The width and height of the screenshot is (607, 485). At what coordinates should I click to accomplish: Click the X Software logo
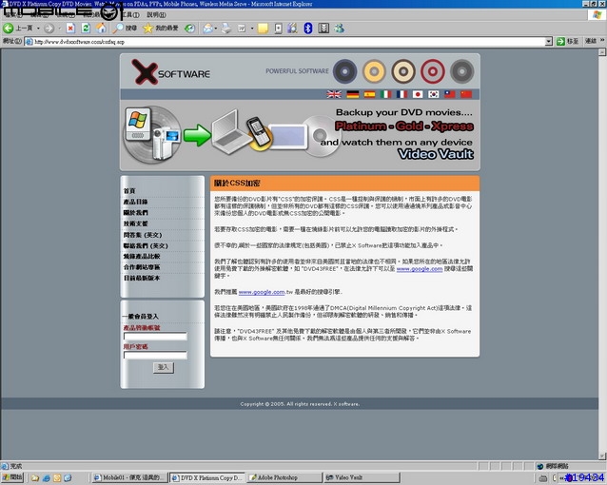pos(170,71)
